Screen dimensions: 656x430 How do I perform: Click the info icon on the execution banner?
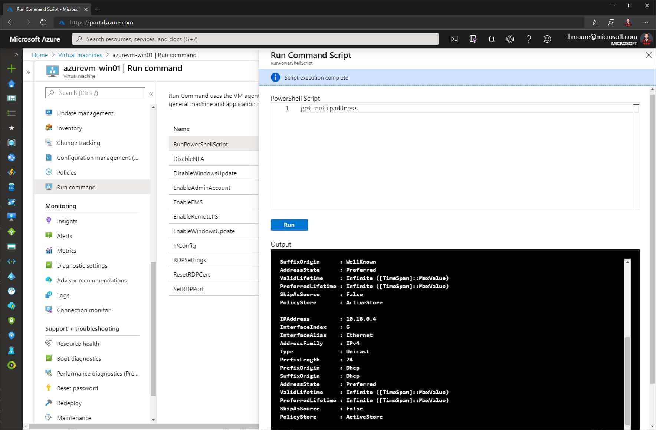point(275,77)
